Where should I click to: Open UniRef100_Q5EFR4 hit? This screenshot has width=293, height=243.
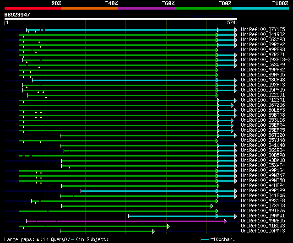[x=263, y=125]
